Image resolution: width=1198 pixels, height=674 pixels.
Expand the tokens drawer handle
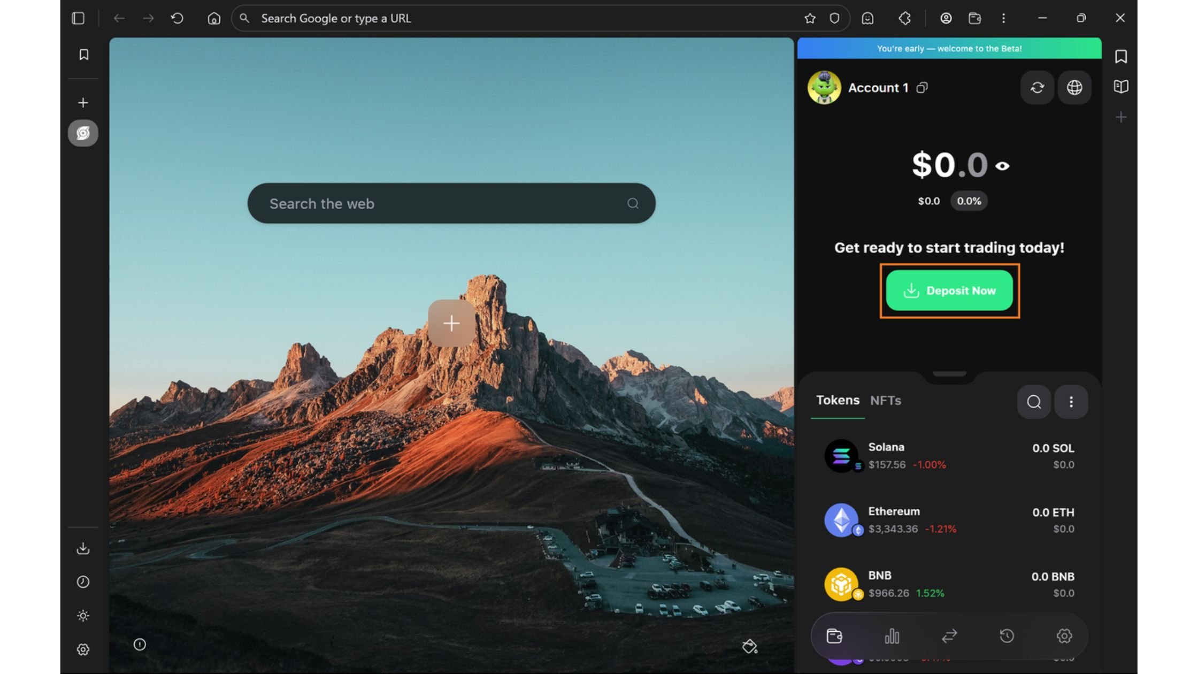(949, 373)
